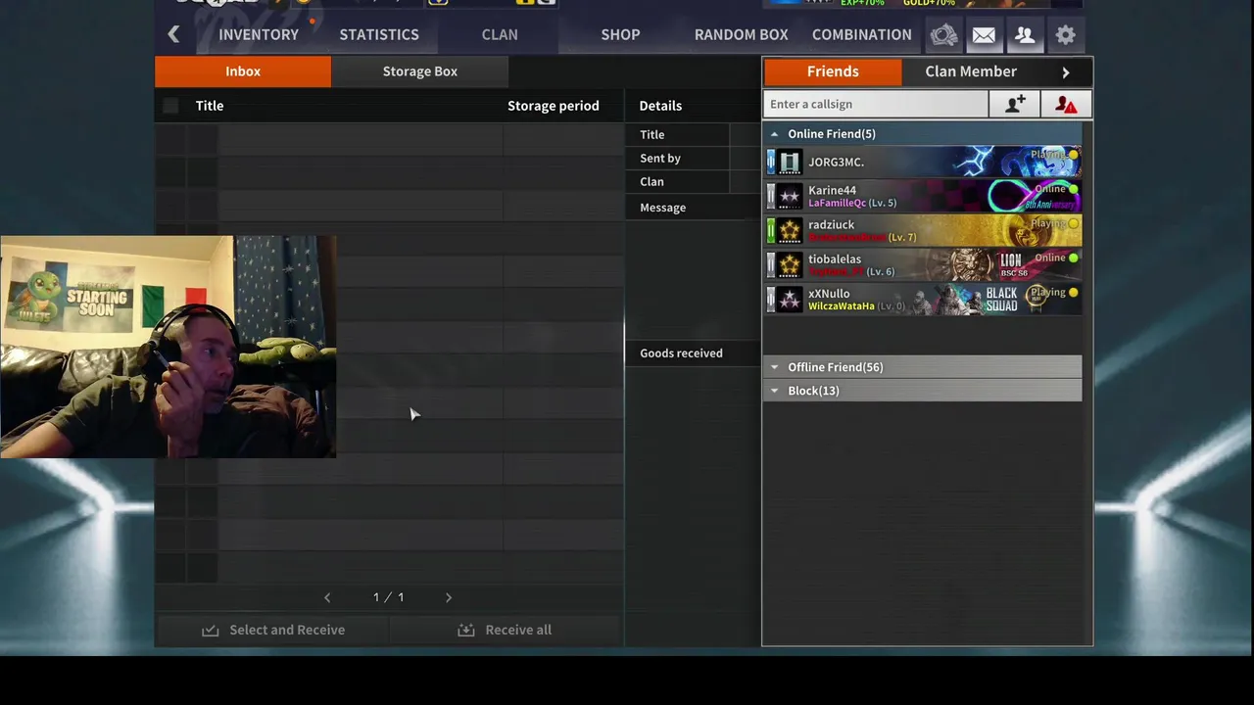Click the webcam overlay thumbnail
Viewport: 1254px width, 705px height.
(168, 347)
